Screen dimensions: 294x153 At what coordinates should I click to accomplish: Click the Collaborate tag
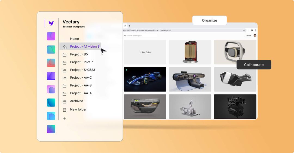click(x=254, y=65)
